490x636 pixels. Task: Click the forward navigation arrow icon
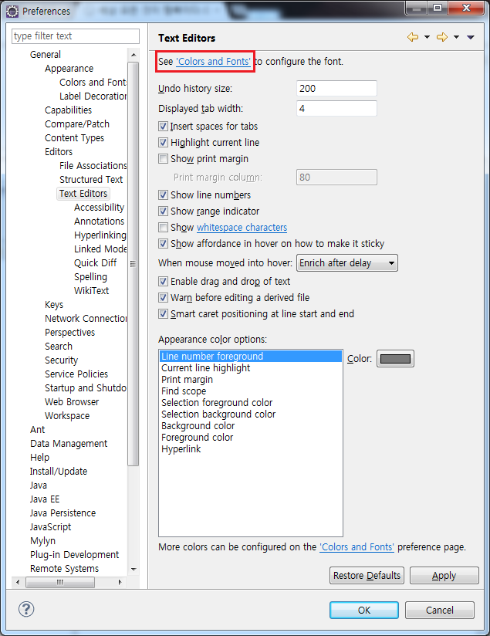tap(442, 37)
